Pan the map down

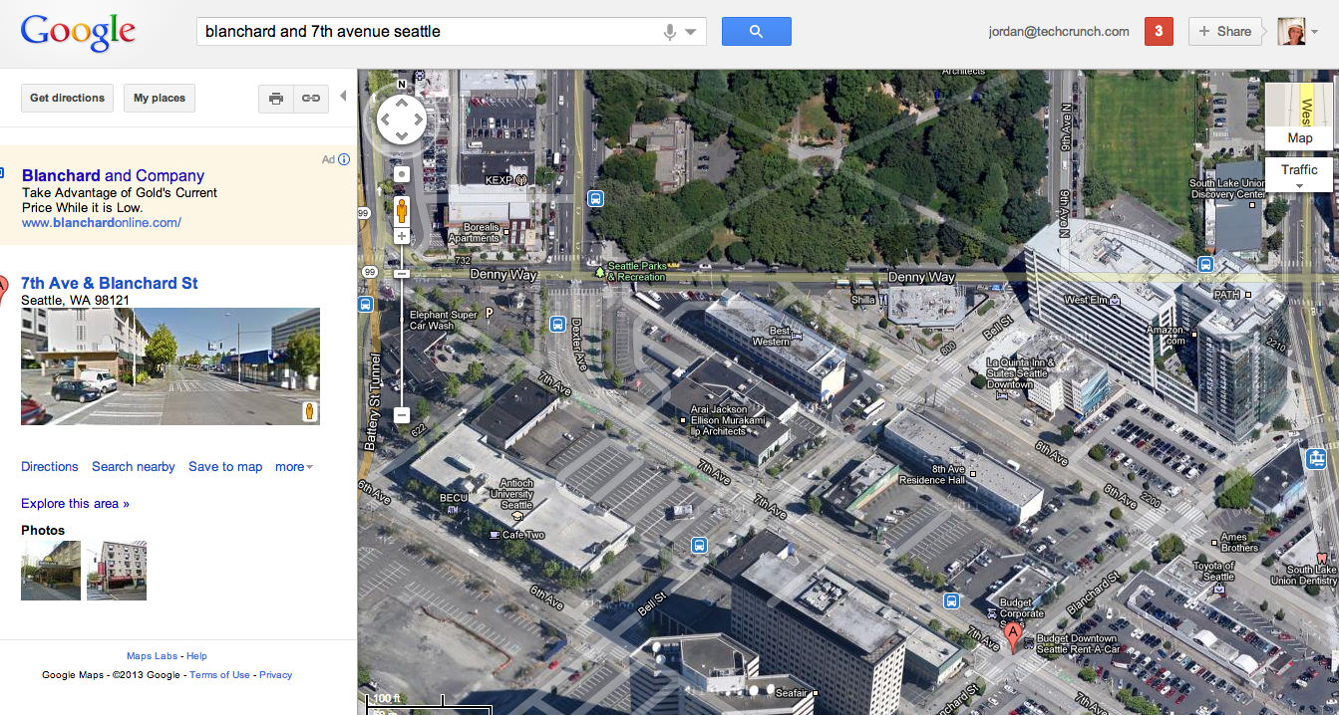point(402,136)
